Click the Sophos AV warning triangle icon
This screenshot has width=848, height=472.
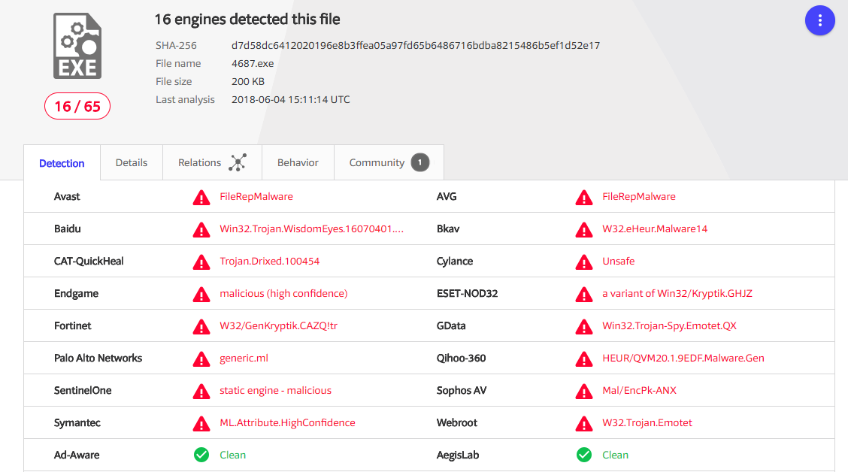click(x=584, y=392)
